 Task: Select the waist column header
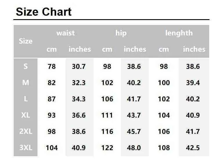(65, 33)
